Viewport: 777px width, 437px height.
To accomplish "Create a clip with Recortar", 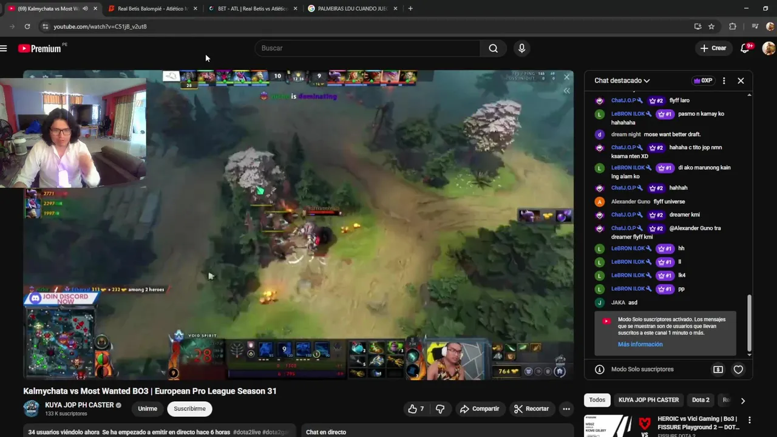I will 531,409.
